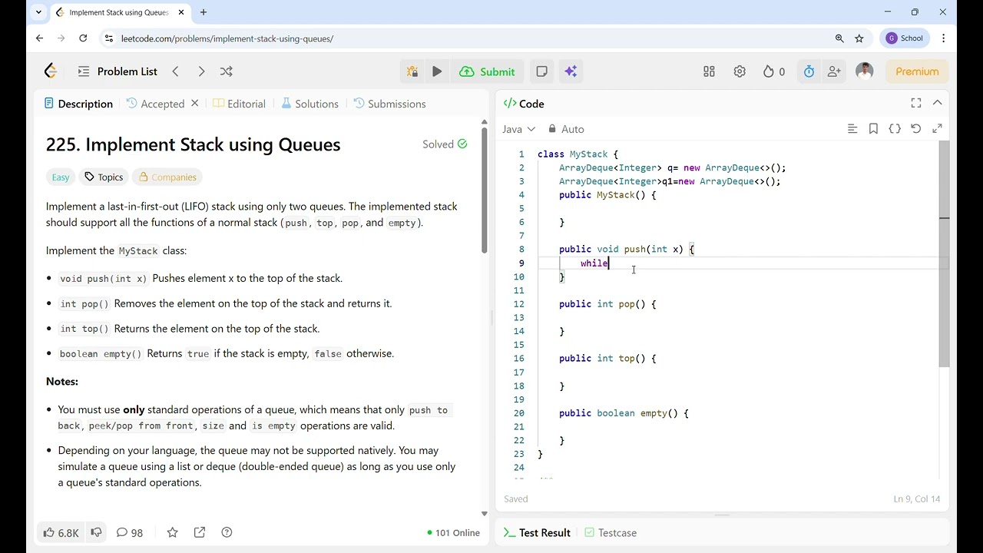This screenshot has height=553, width=983.
Task: Go back in browser
Action: [40, 38]
